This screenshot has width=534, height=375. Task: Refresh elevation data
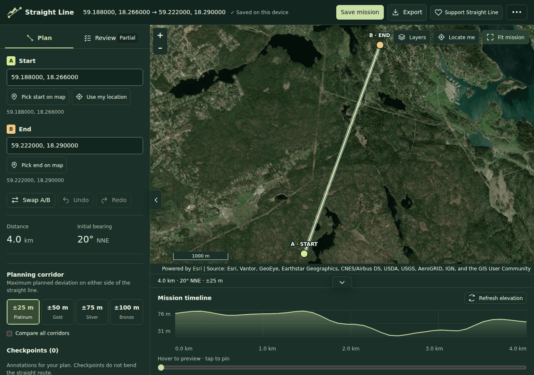click(495, 298)
